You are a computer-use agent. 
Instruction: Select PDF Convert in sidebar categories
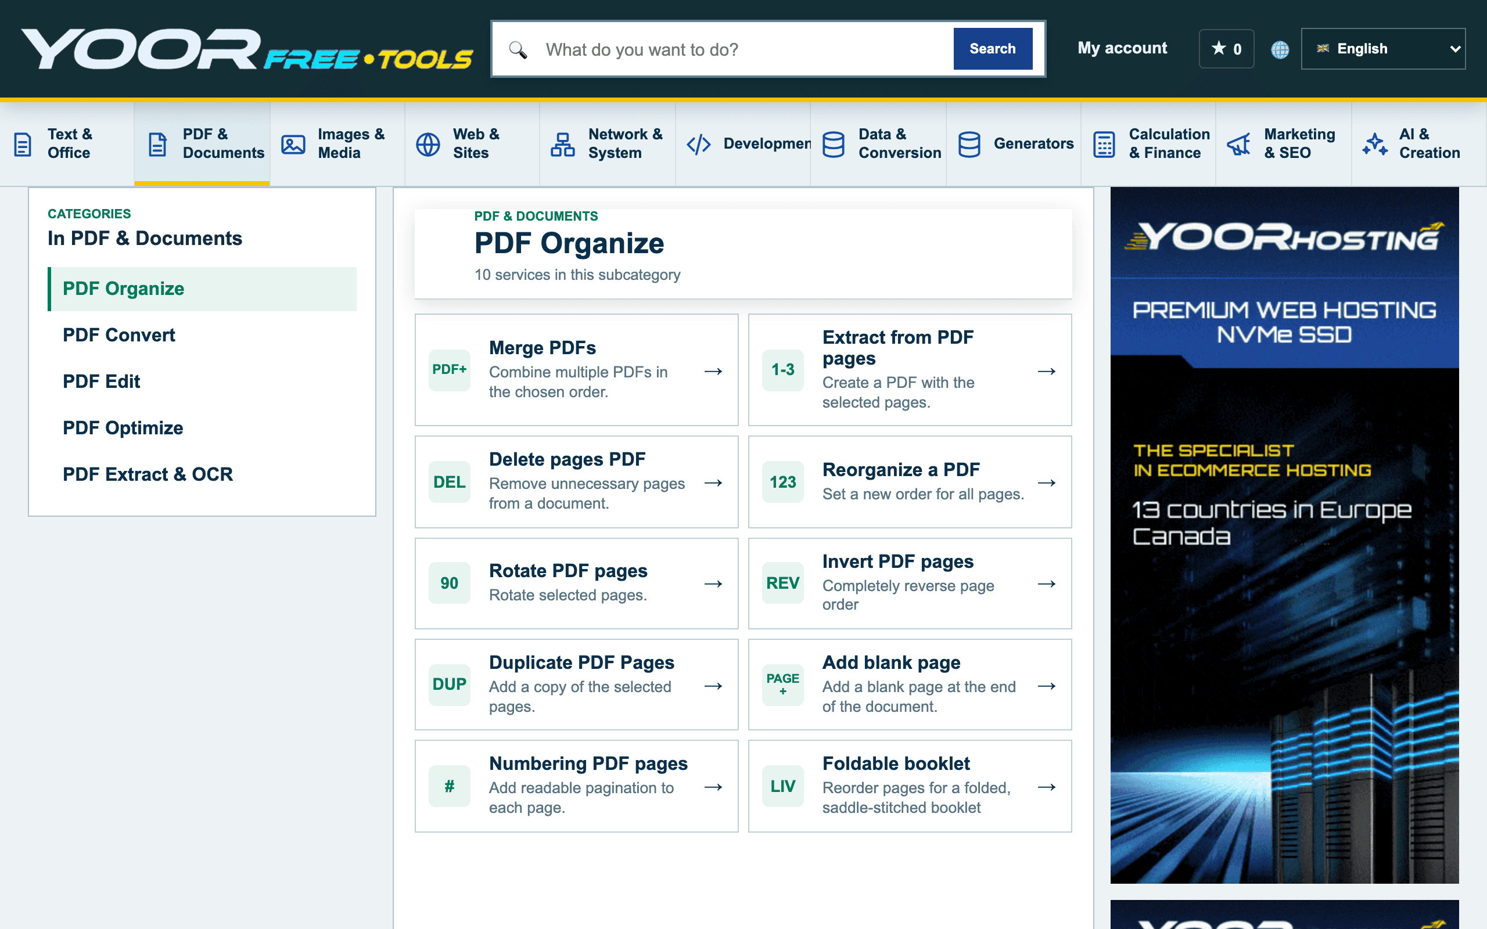pos(202,335)
